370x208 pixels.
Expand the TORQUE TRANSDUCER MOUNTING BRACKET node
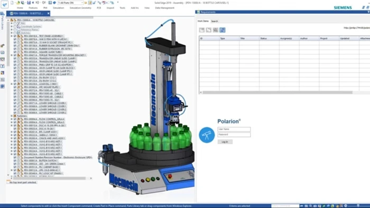tap(12, 55)
